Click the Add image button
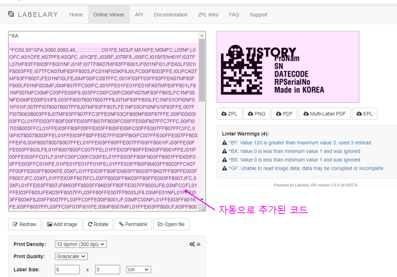The width and height of the screenshot is (397, 277). point(62,224)
